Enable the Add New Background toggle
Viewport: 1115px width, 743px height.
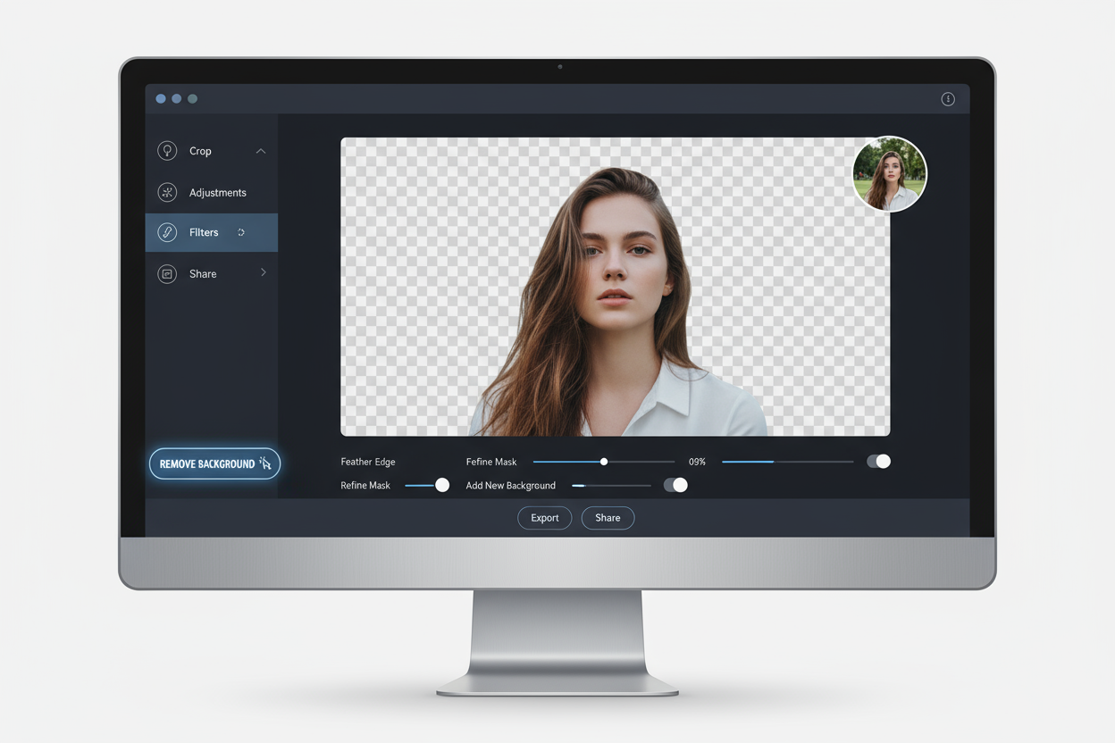675,485
